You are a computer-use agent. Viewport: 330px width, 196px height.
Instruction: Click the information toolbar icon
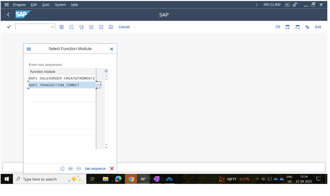111,27
